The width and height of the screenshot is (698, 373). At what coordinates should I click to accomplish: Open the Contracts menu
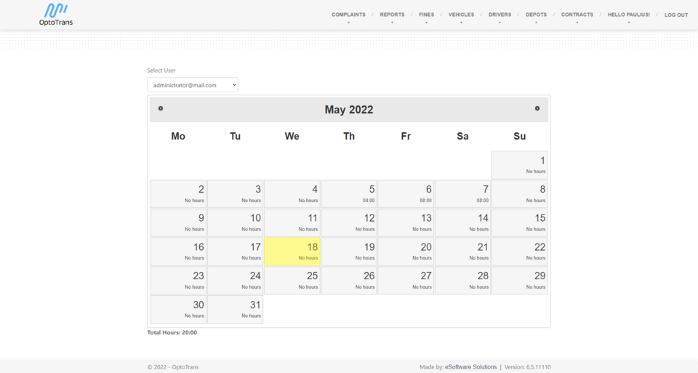577,15
